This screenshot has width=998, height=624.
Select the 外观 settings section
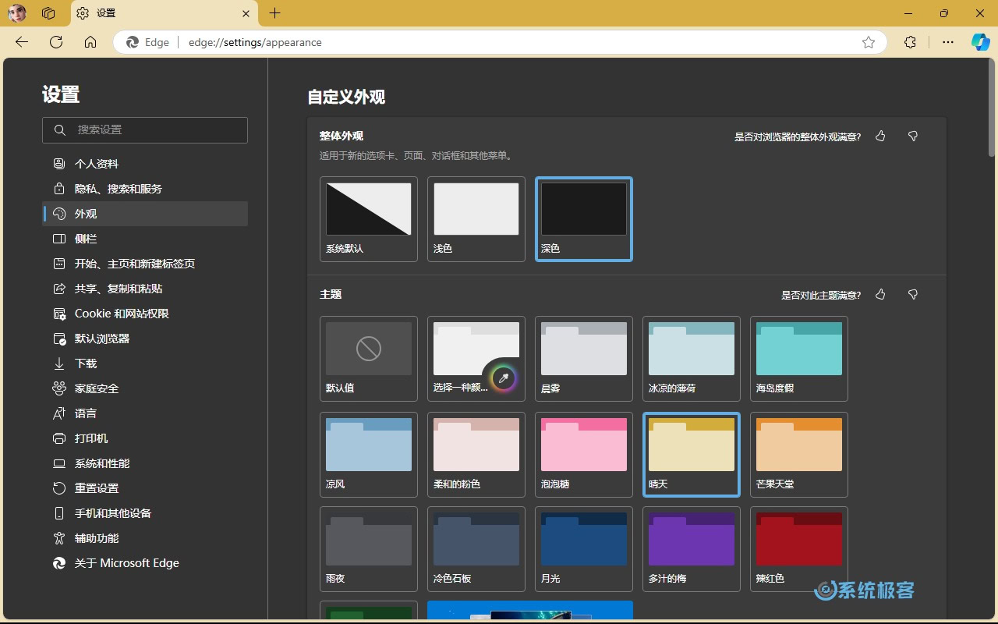(x=145, y=214)
